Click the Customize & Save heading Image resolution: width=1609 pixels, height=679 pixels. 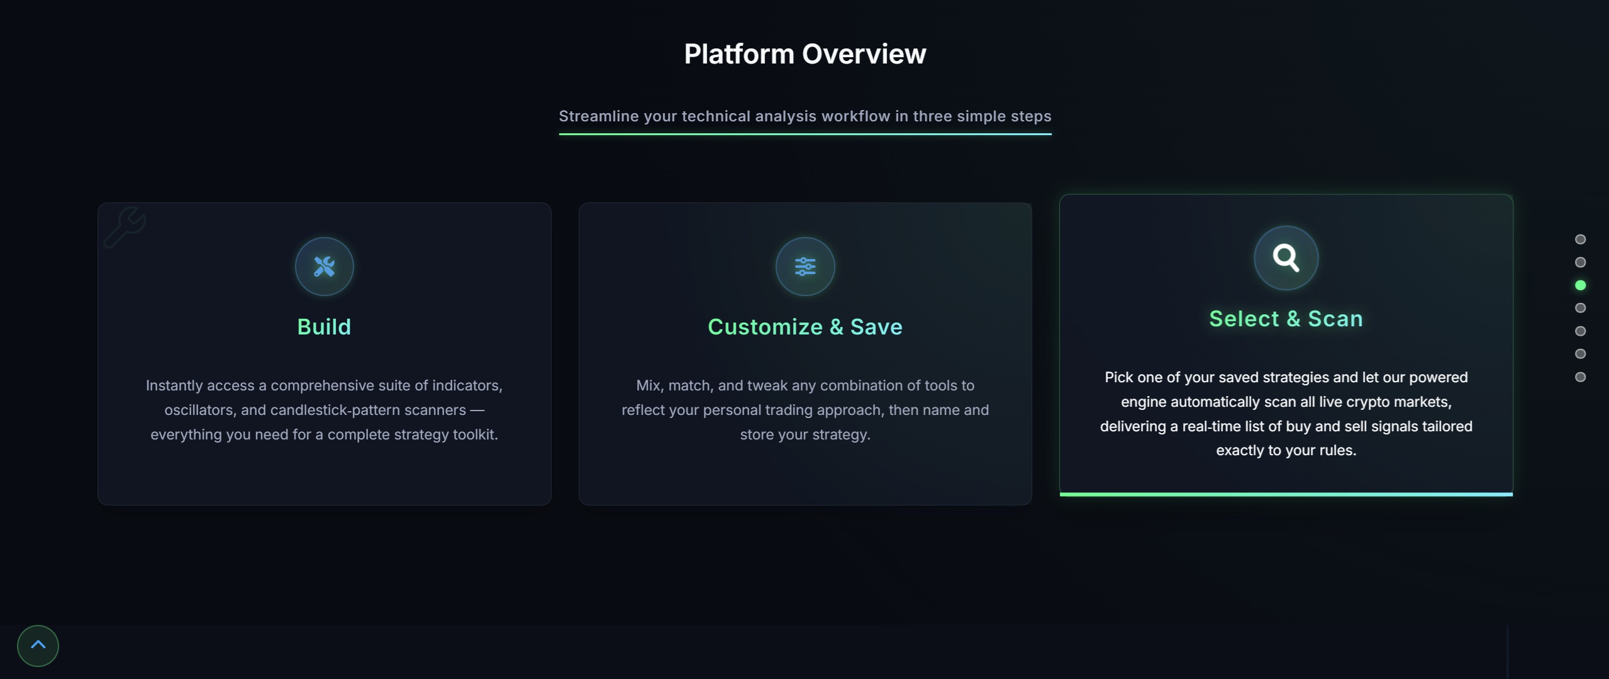[x=804, y=327]
